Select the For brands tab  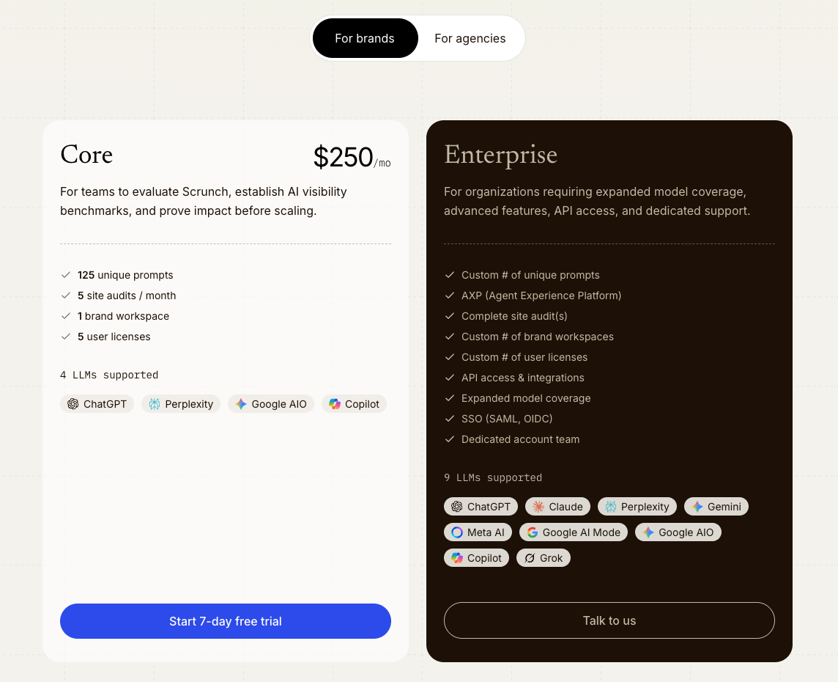coord(365,39)
